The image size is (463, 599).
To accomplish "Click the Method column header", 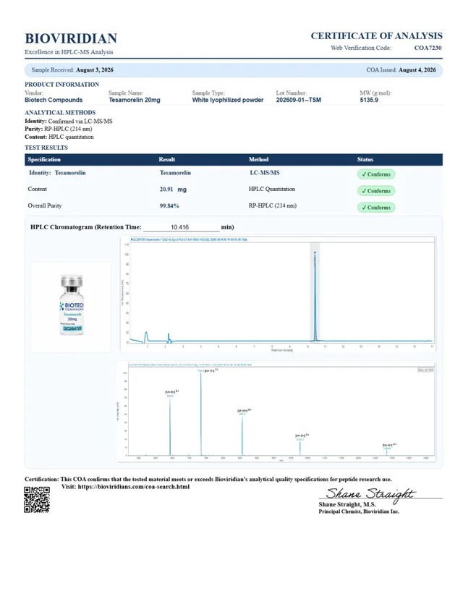I will tap(258, 159).
